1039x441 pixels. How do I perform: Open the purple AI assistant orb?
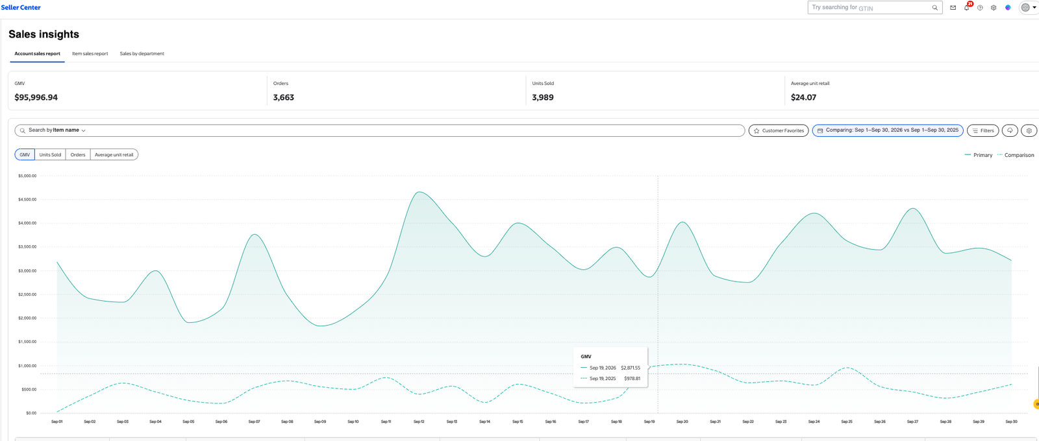1008,8
